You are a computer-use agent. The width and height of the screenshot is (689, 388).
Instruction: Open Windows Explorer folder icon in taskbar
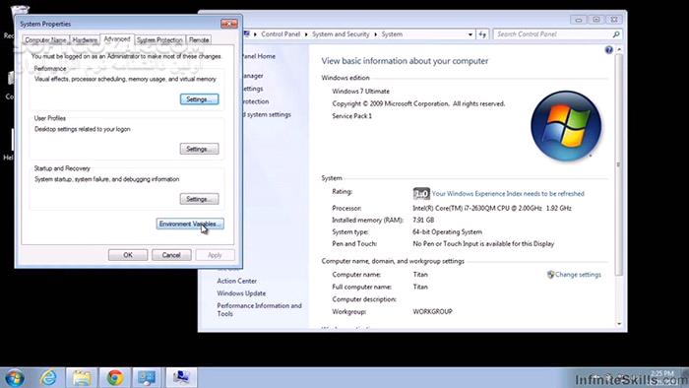click(x=82, y=378)
